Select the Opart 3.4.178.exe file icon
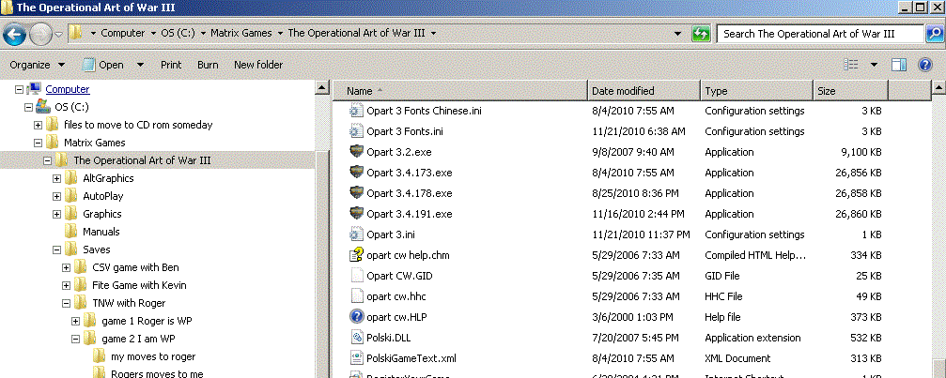The width and height of the screenshot is (946, 378). point(357,192)
